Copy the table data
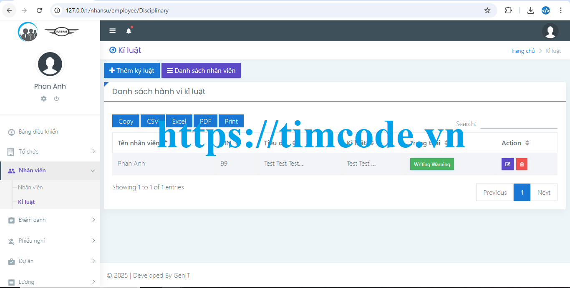Screen dimensions: 570x288 click(x=126, y=121)
